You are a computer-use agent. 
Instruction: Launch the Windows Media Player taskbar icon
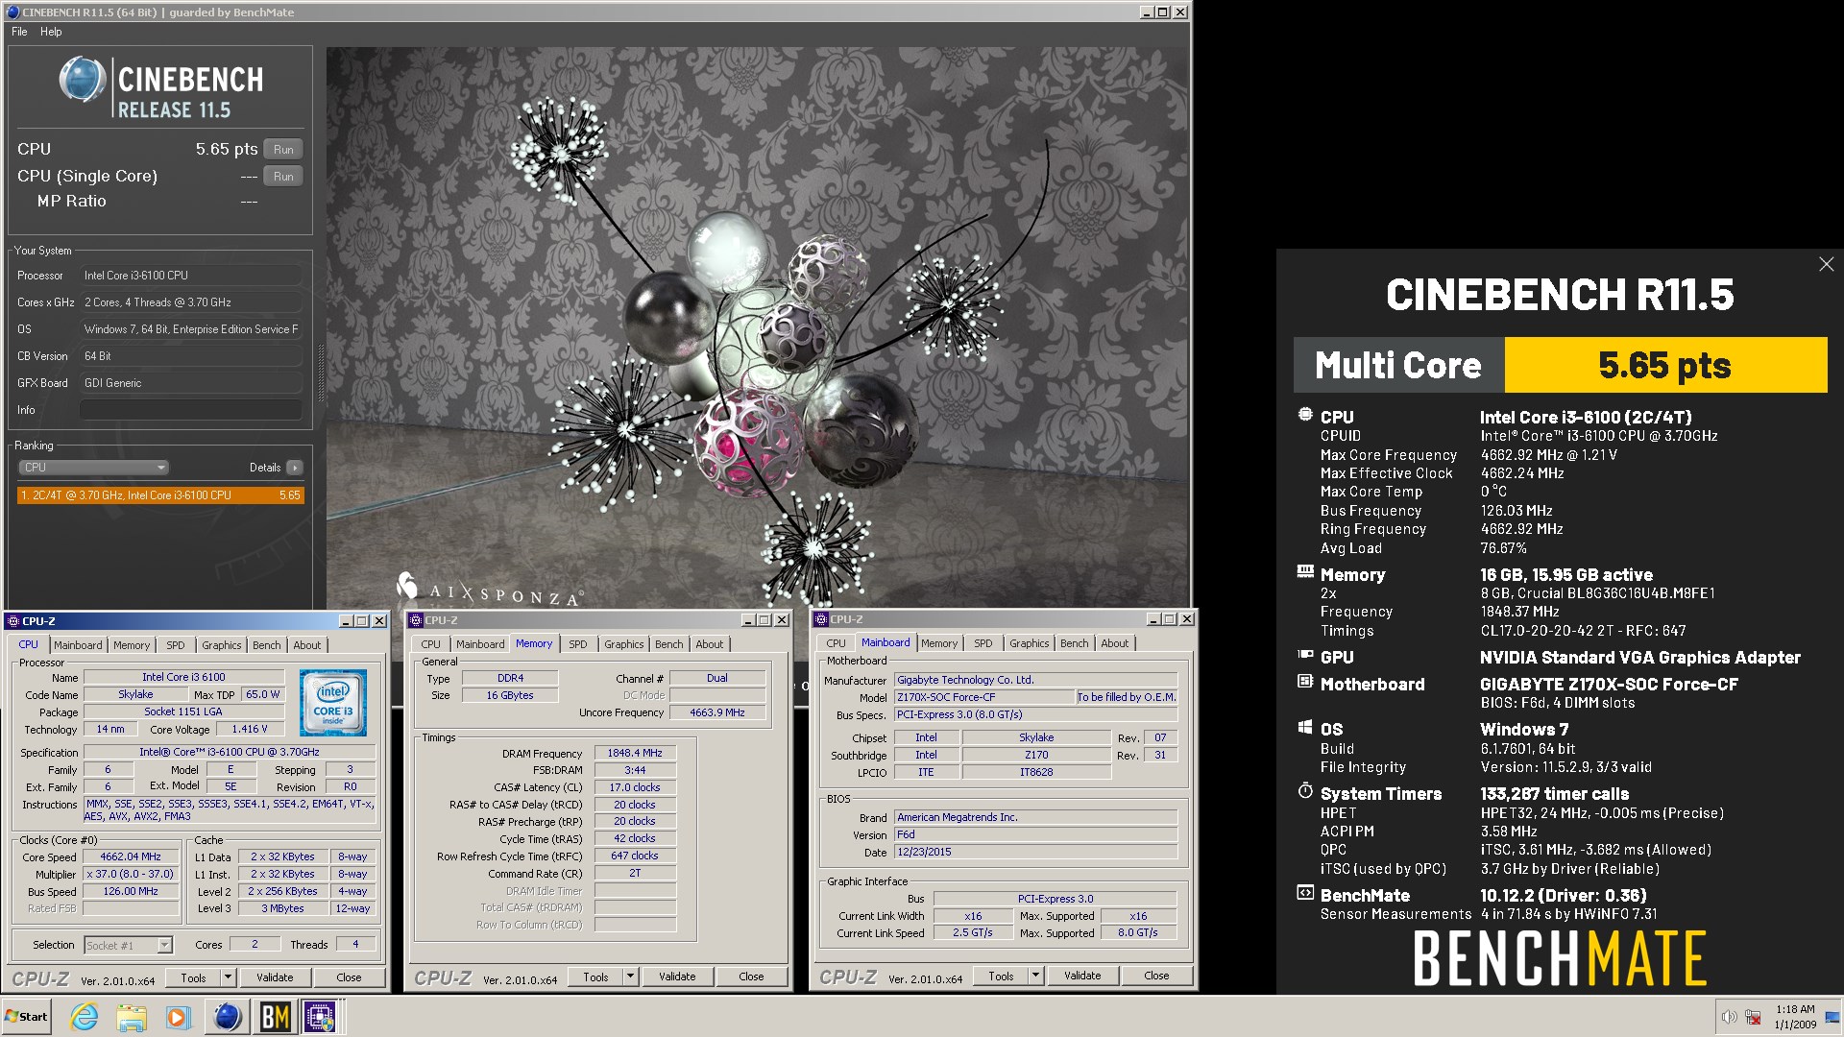pos(178,1017)
